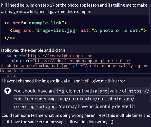This screenshot has height=127, width=151.
Task: Click the "example-link" href value
Action: click(x=45, y=23)
